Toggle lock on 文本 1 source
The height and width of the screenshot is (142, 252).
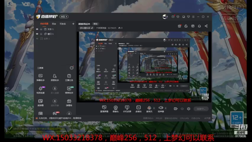41,29
